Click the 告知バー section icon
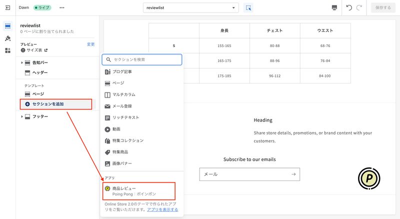 click(x=27, y=63)
